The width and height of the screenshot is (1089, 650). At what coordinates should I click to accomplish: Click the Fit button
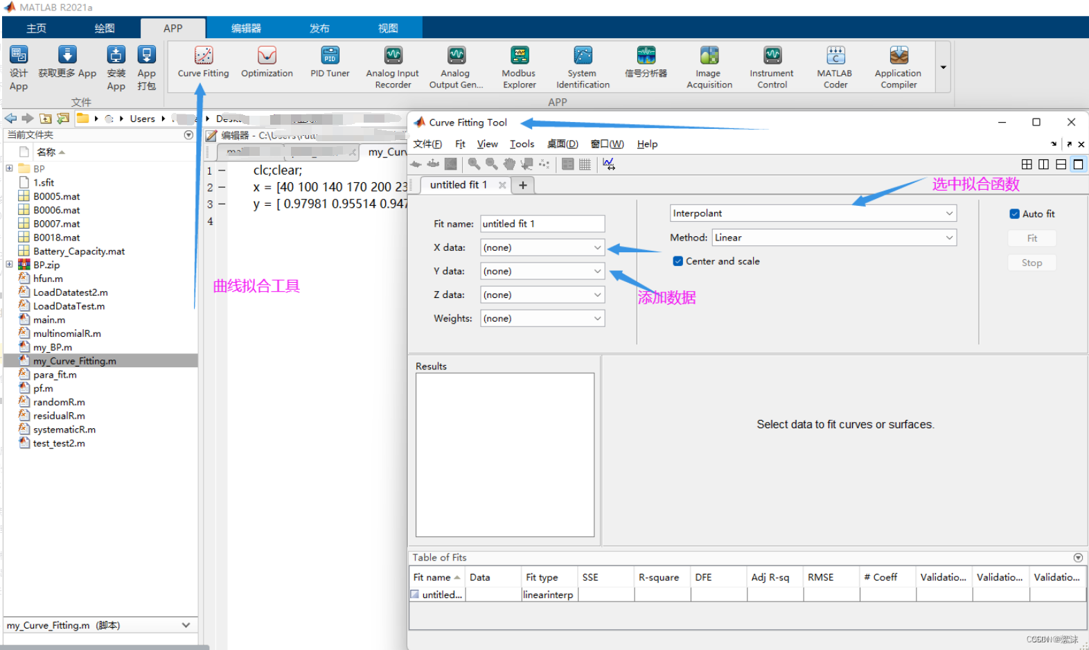point(1032,238)
